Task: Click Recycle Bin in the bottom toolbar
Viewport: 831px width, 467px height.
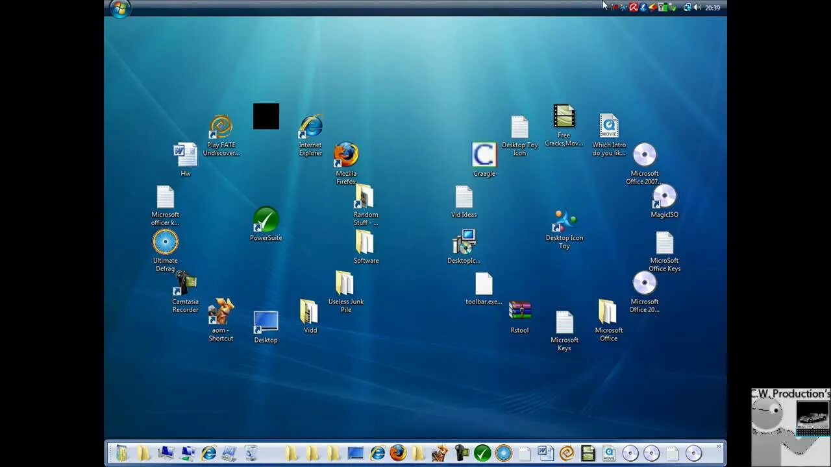Action: (x=251, y=453)
